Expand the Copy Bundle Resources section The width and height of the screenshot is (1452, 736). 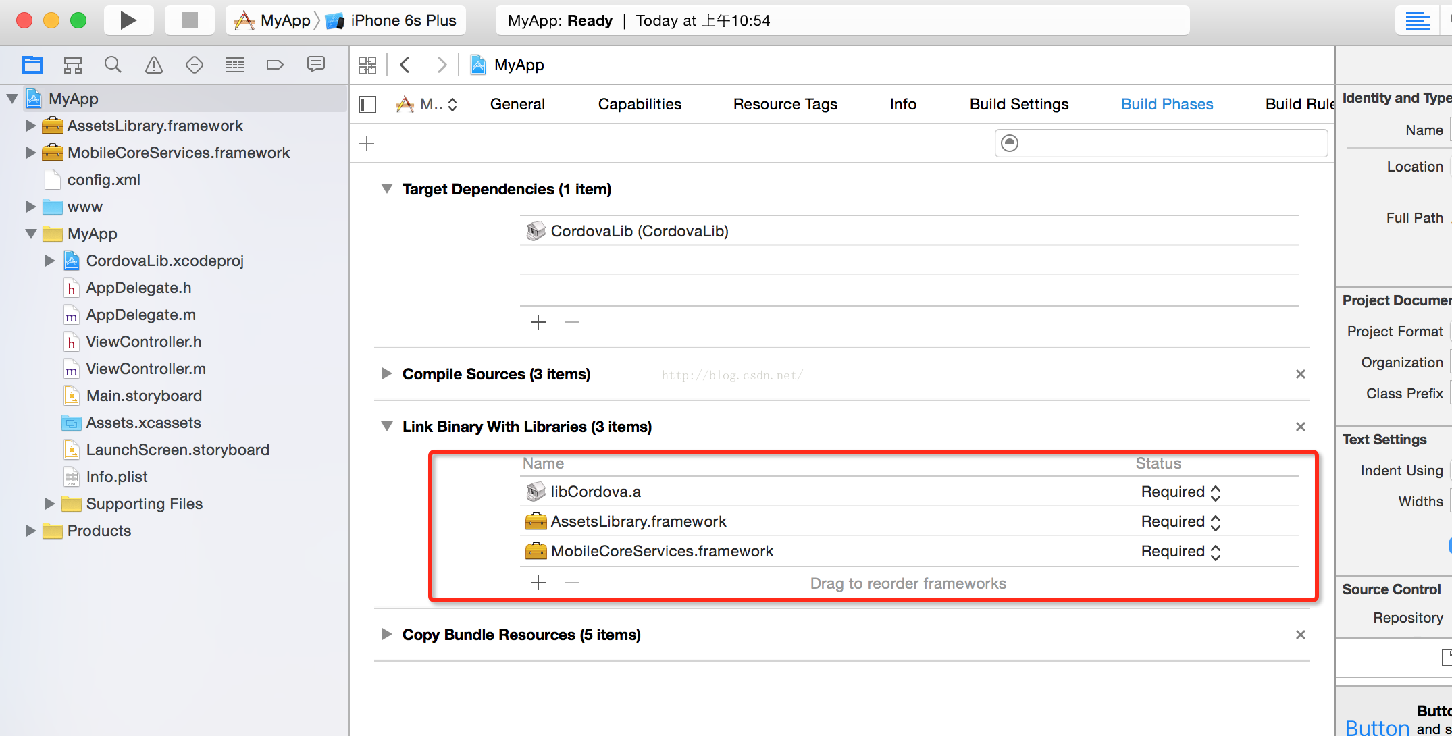(387, 635)
